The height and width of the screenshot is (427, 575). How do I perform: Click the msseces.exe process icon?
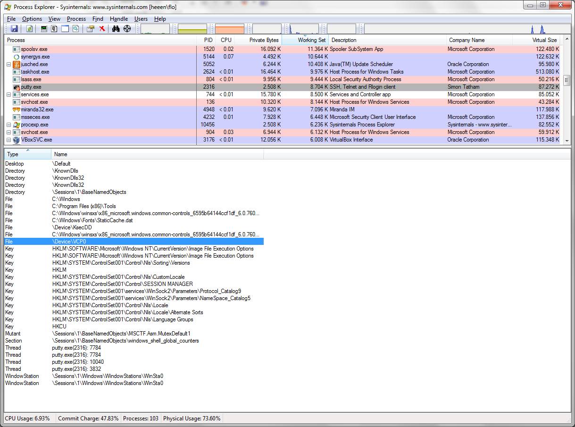[x=17, y=117]
